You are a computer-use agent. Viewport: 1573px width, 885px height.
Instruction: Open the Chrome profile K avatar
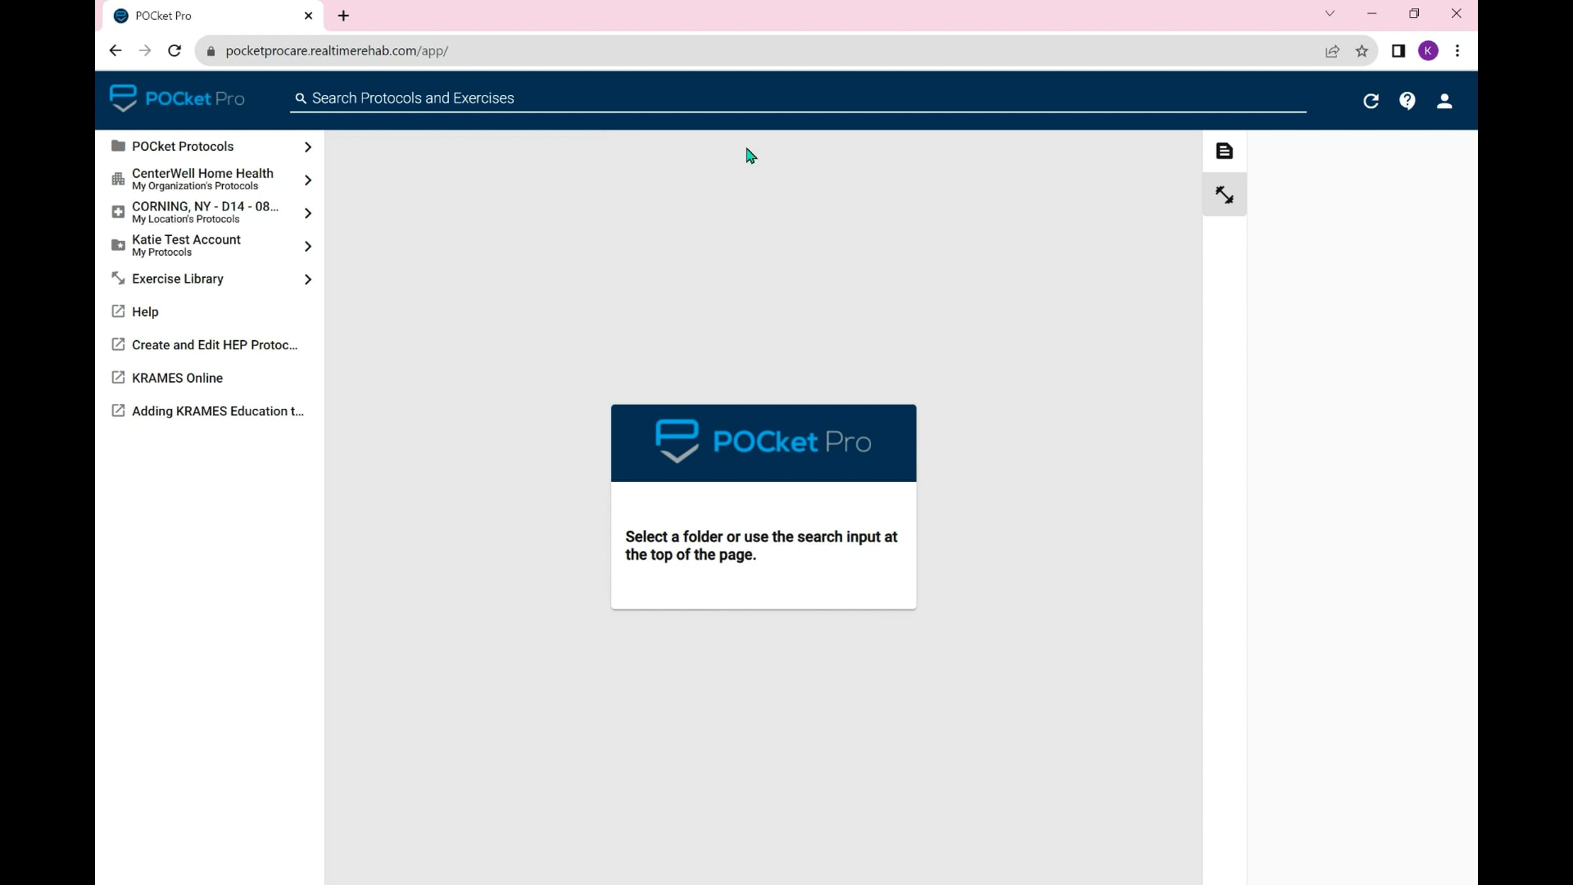(x=1428, y=50)
